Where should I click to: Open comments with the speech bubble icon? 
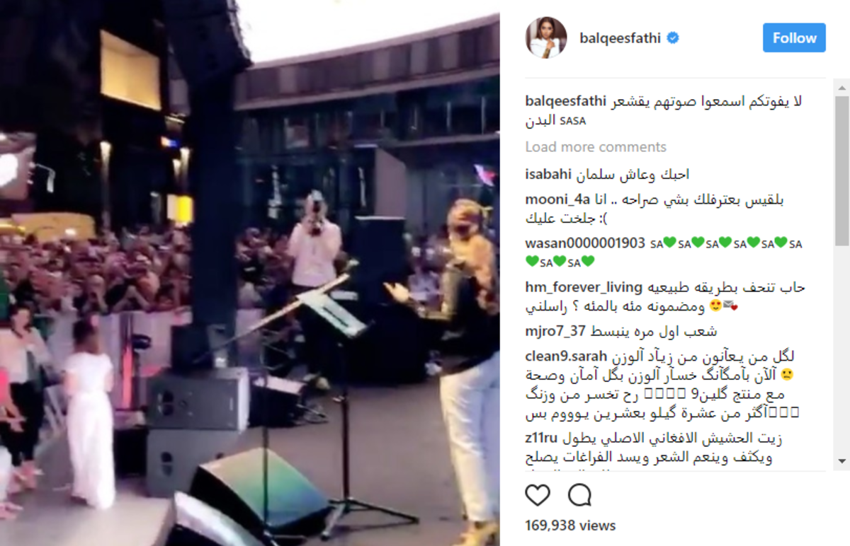[x=579, y=495]
